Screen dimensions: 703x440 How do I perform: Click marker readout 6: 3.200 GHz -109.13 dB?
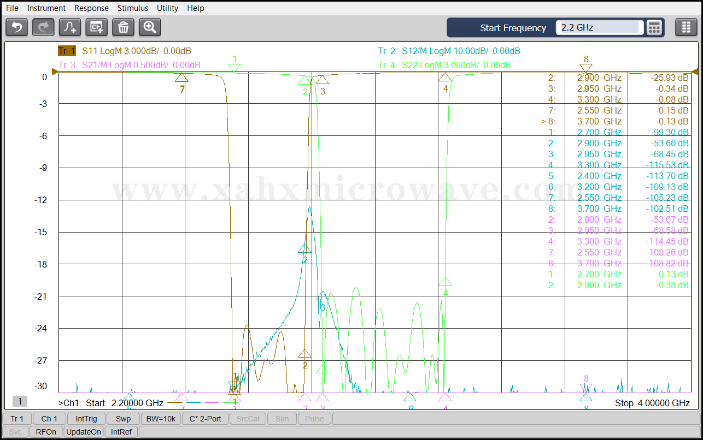click(x=618, y=187)
